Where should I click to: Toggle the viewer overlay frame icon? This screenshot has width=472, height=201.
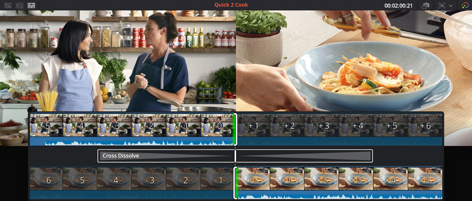click(442, 5)
